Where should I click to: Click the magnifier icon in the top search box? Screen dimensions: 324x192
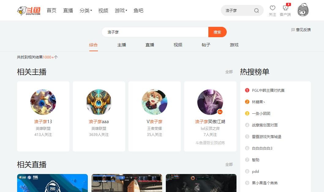(256, 11)
